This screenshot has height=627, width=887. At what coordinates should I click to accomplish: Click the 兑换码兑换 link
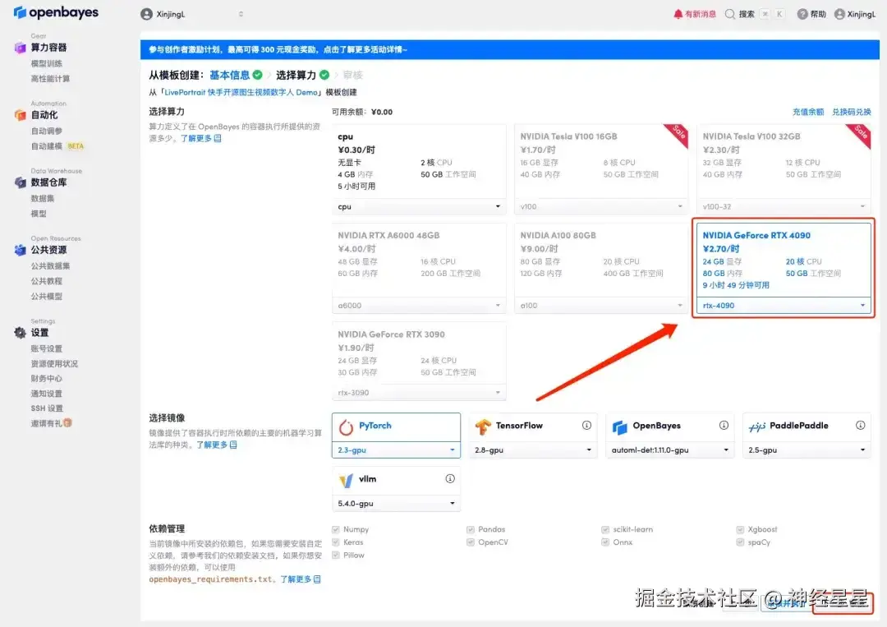tap(852, 112)
